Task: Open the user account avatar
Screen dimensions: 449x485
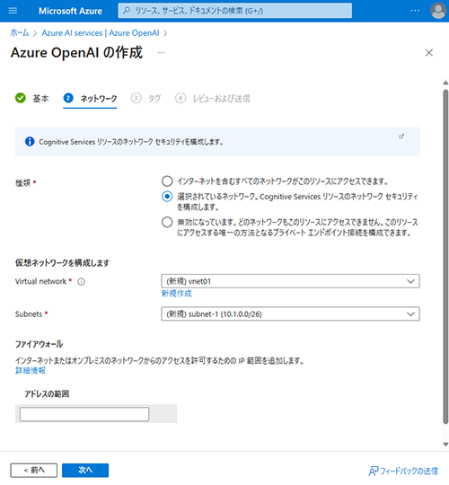Action: coord(438,11)
